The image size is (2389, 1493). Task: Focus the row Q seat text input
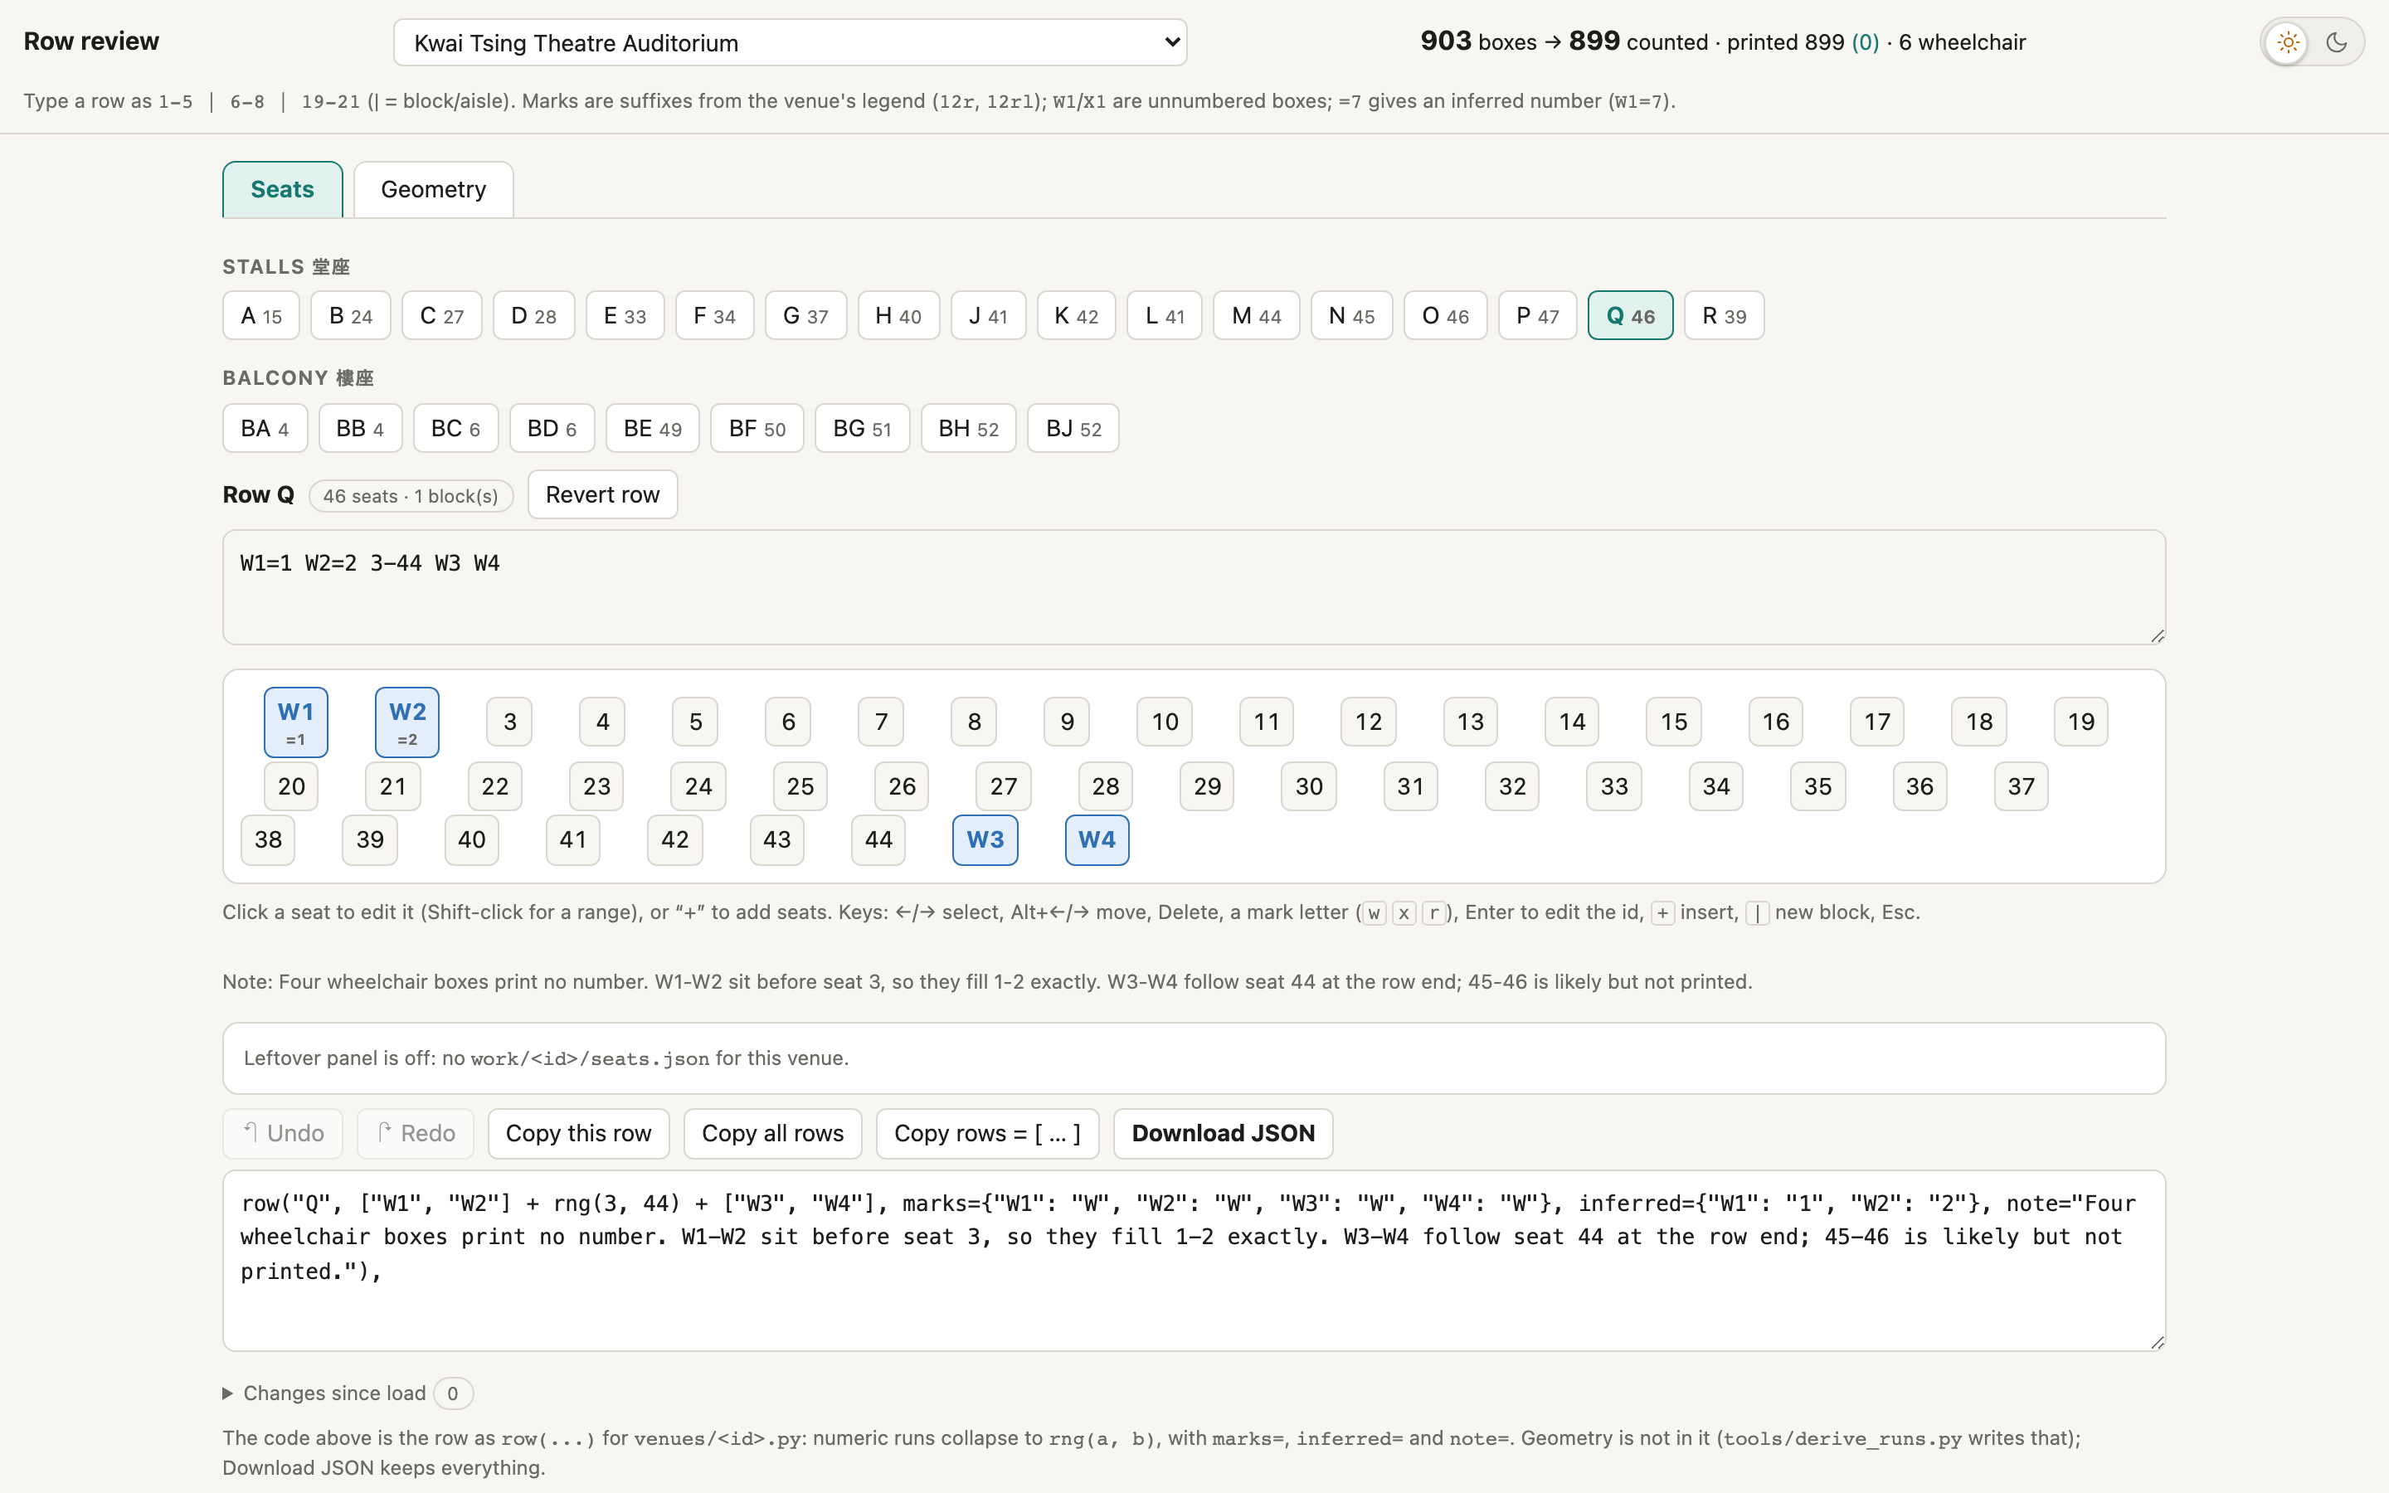click(1194, 587)
